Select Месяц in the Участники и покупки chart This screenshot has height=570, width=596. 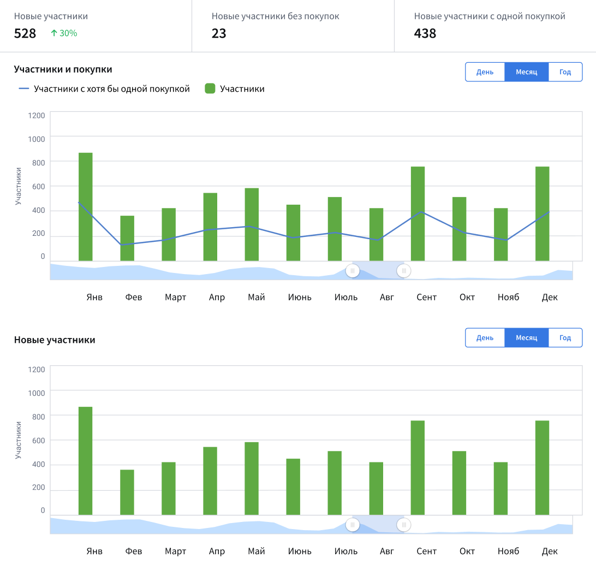526,72
